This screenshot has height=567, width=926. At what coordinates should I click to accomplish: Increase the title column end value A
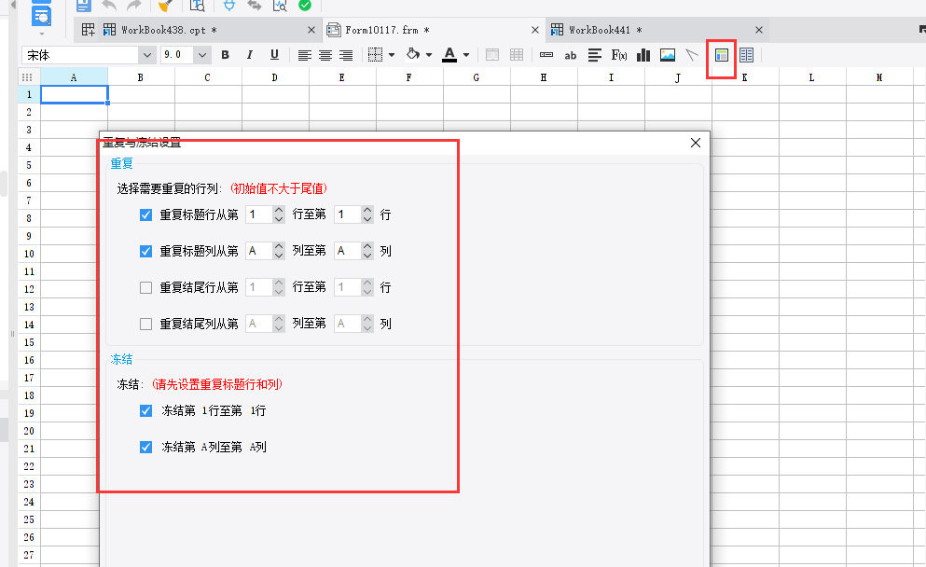[x=367, y=247]
